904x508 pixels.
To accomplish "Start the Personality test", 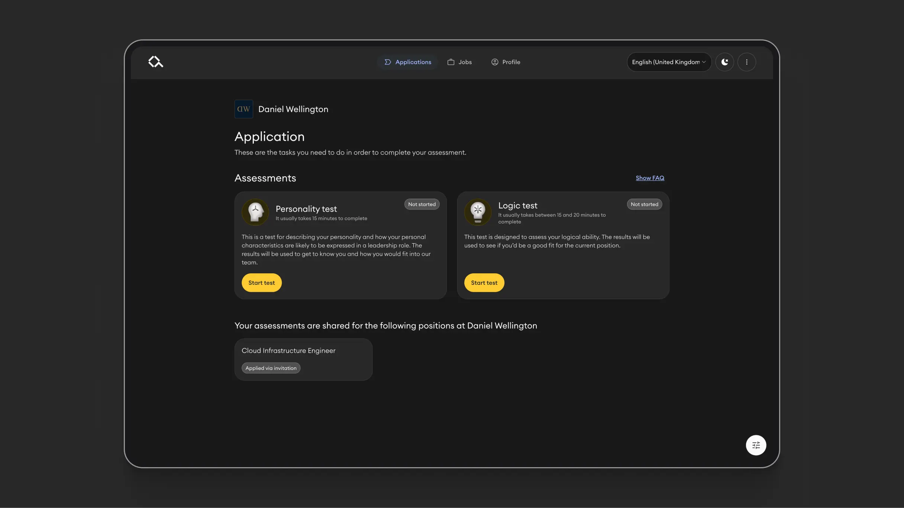I will (x=261, y=283).
